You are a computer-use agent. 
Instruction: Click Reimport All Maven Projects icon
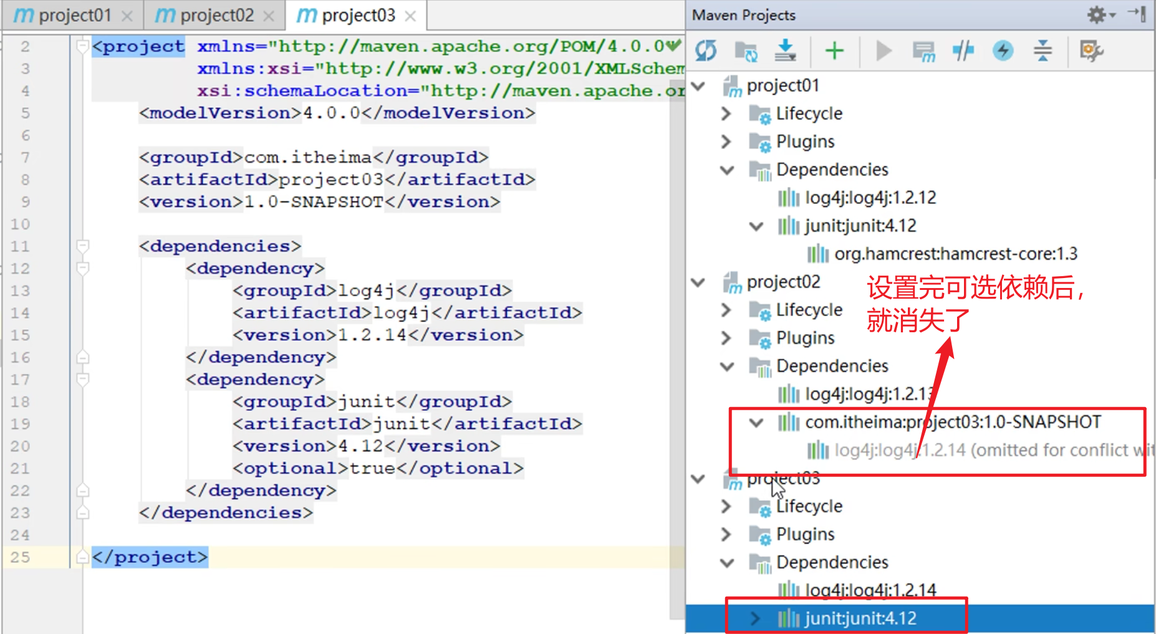click(706, 50)
